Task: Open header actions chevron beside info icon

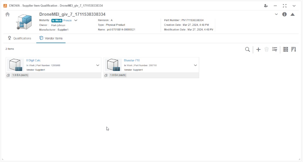Action: click(276, 14)
